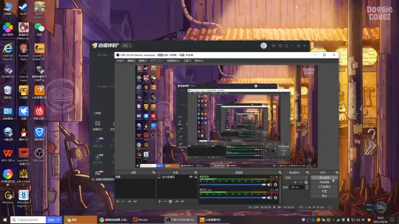Mute the 麦克风/Aux speaker icon
The height and width of the screenshot is (224, 399).
(x=269, y=198)
